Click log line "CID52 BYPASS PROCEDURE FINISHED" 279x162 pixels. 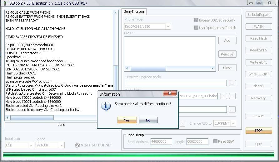pyautogui.click(x=34, y=37)
